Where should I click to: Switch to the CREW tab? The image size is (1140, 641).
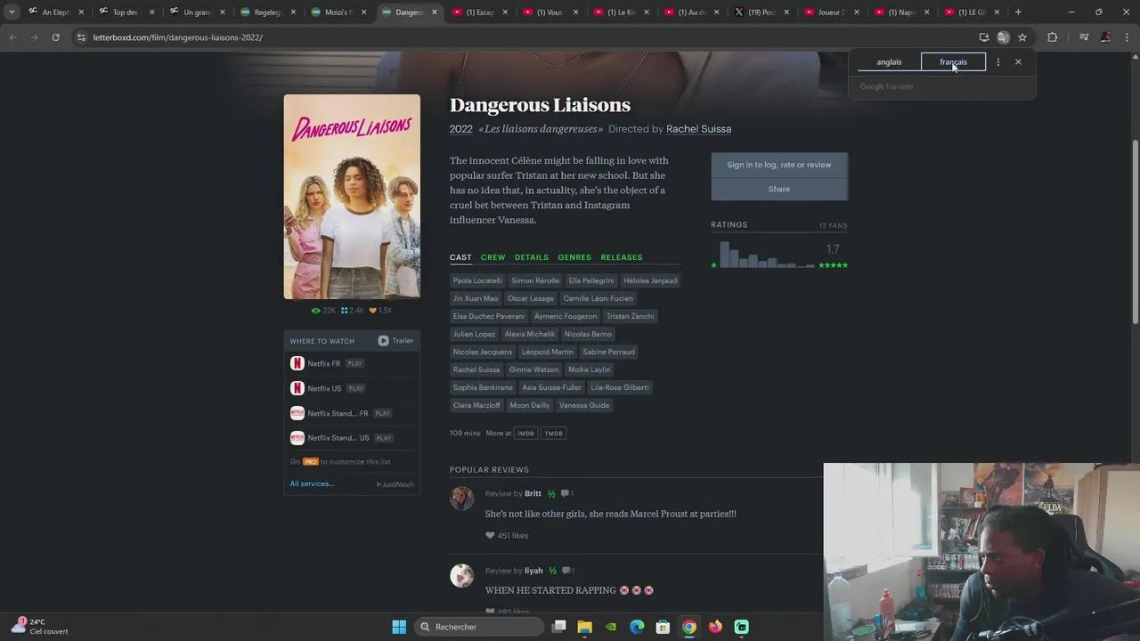[493, 257]
